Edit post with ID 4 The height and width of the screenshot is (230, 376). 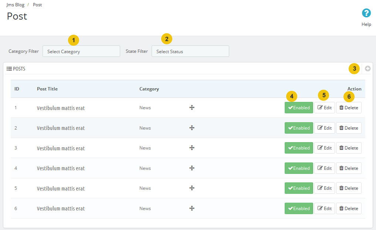325,168
